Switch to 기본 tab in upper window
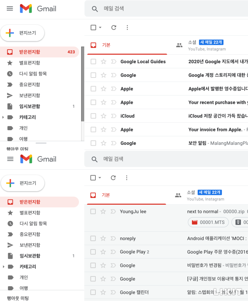This screenshot has width=248, height=301. 127,45
